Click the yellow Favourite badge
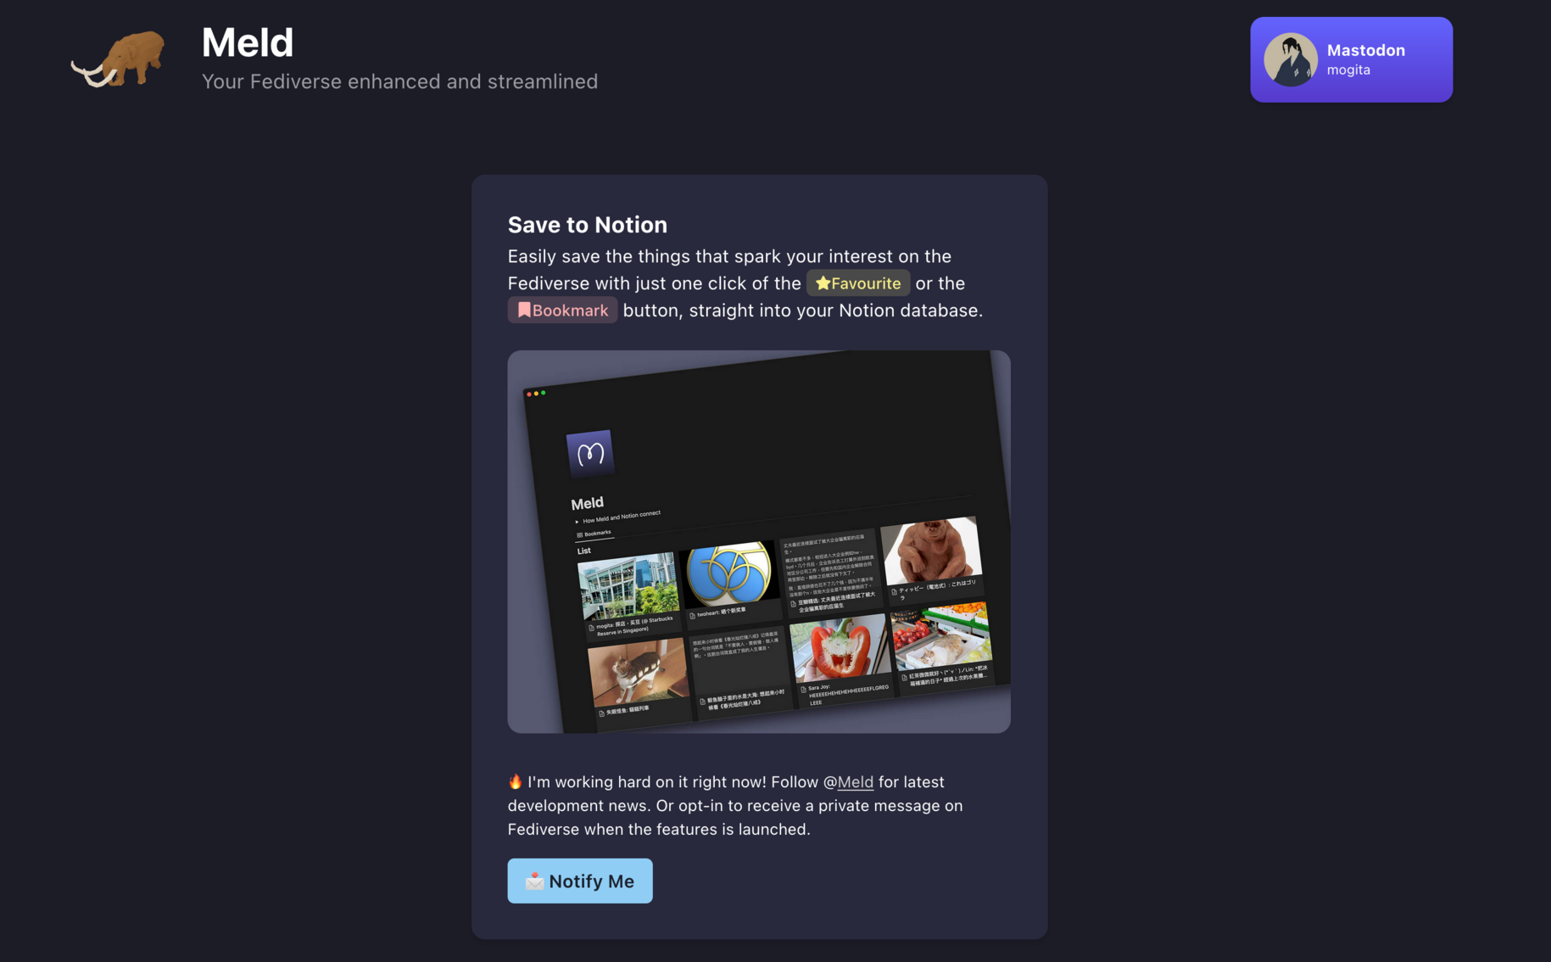The height and width of the screenshot is (962, 1551). pos(858,283)
